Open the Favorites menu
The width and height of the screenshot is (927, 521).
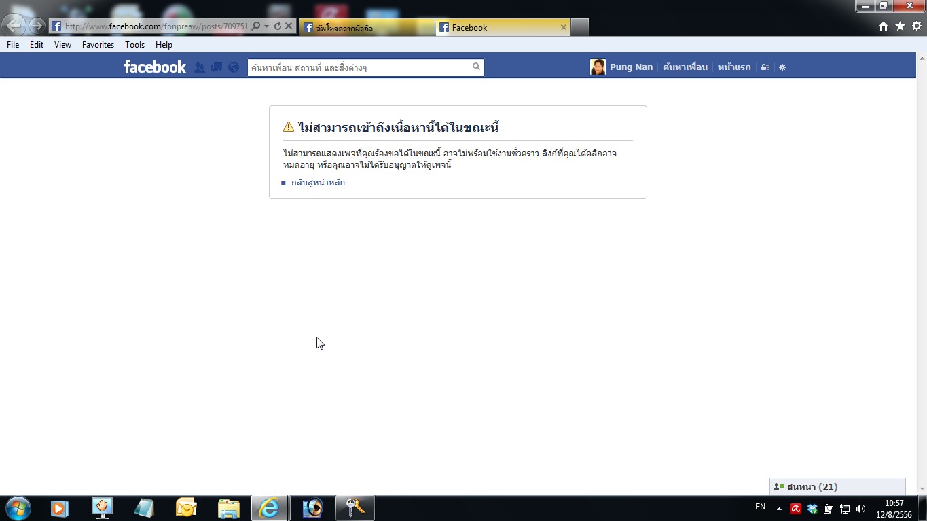tap(98, 45)
